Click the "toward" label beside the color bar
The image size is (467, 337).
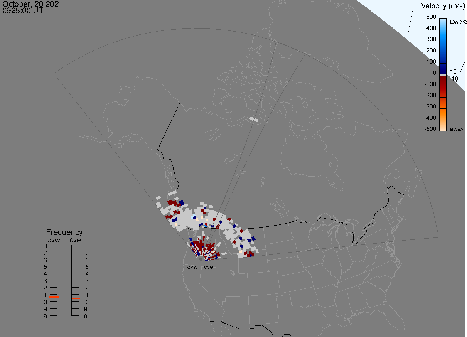458,22
